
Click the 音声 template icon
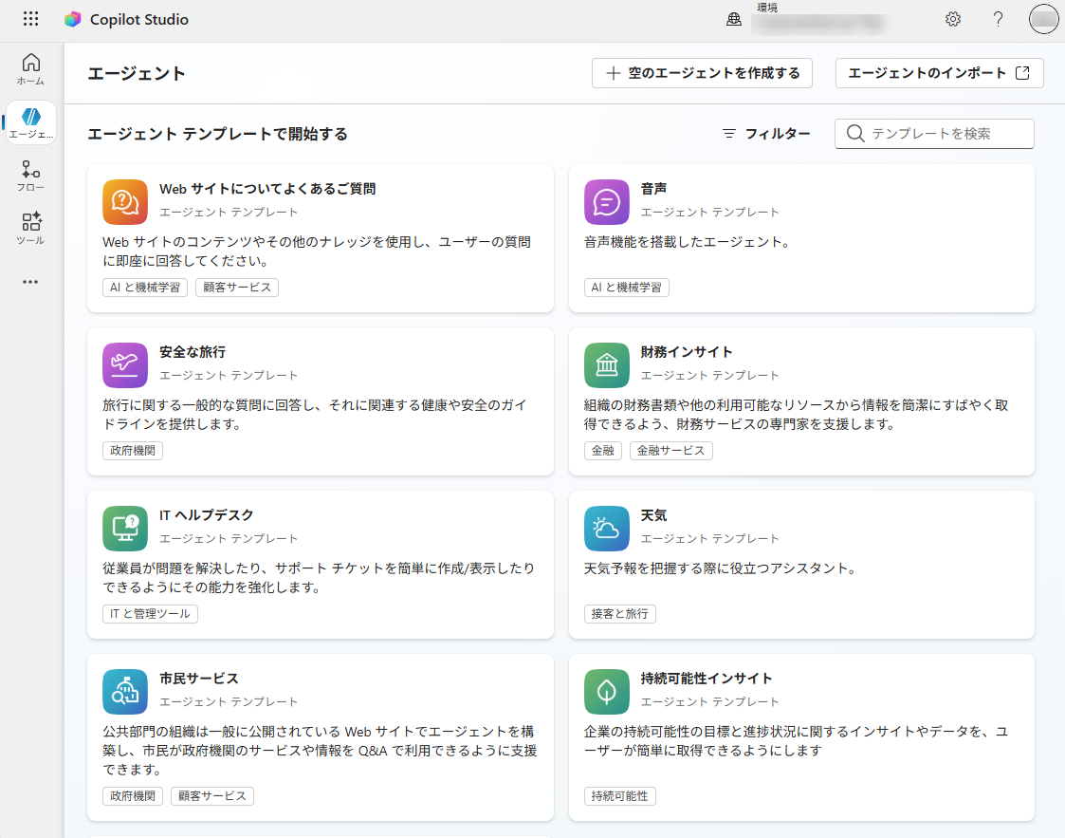pos(607,202)
